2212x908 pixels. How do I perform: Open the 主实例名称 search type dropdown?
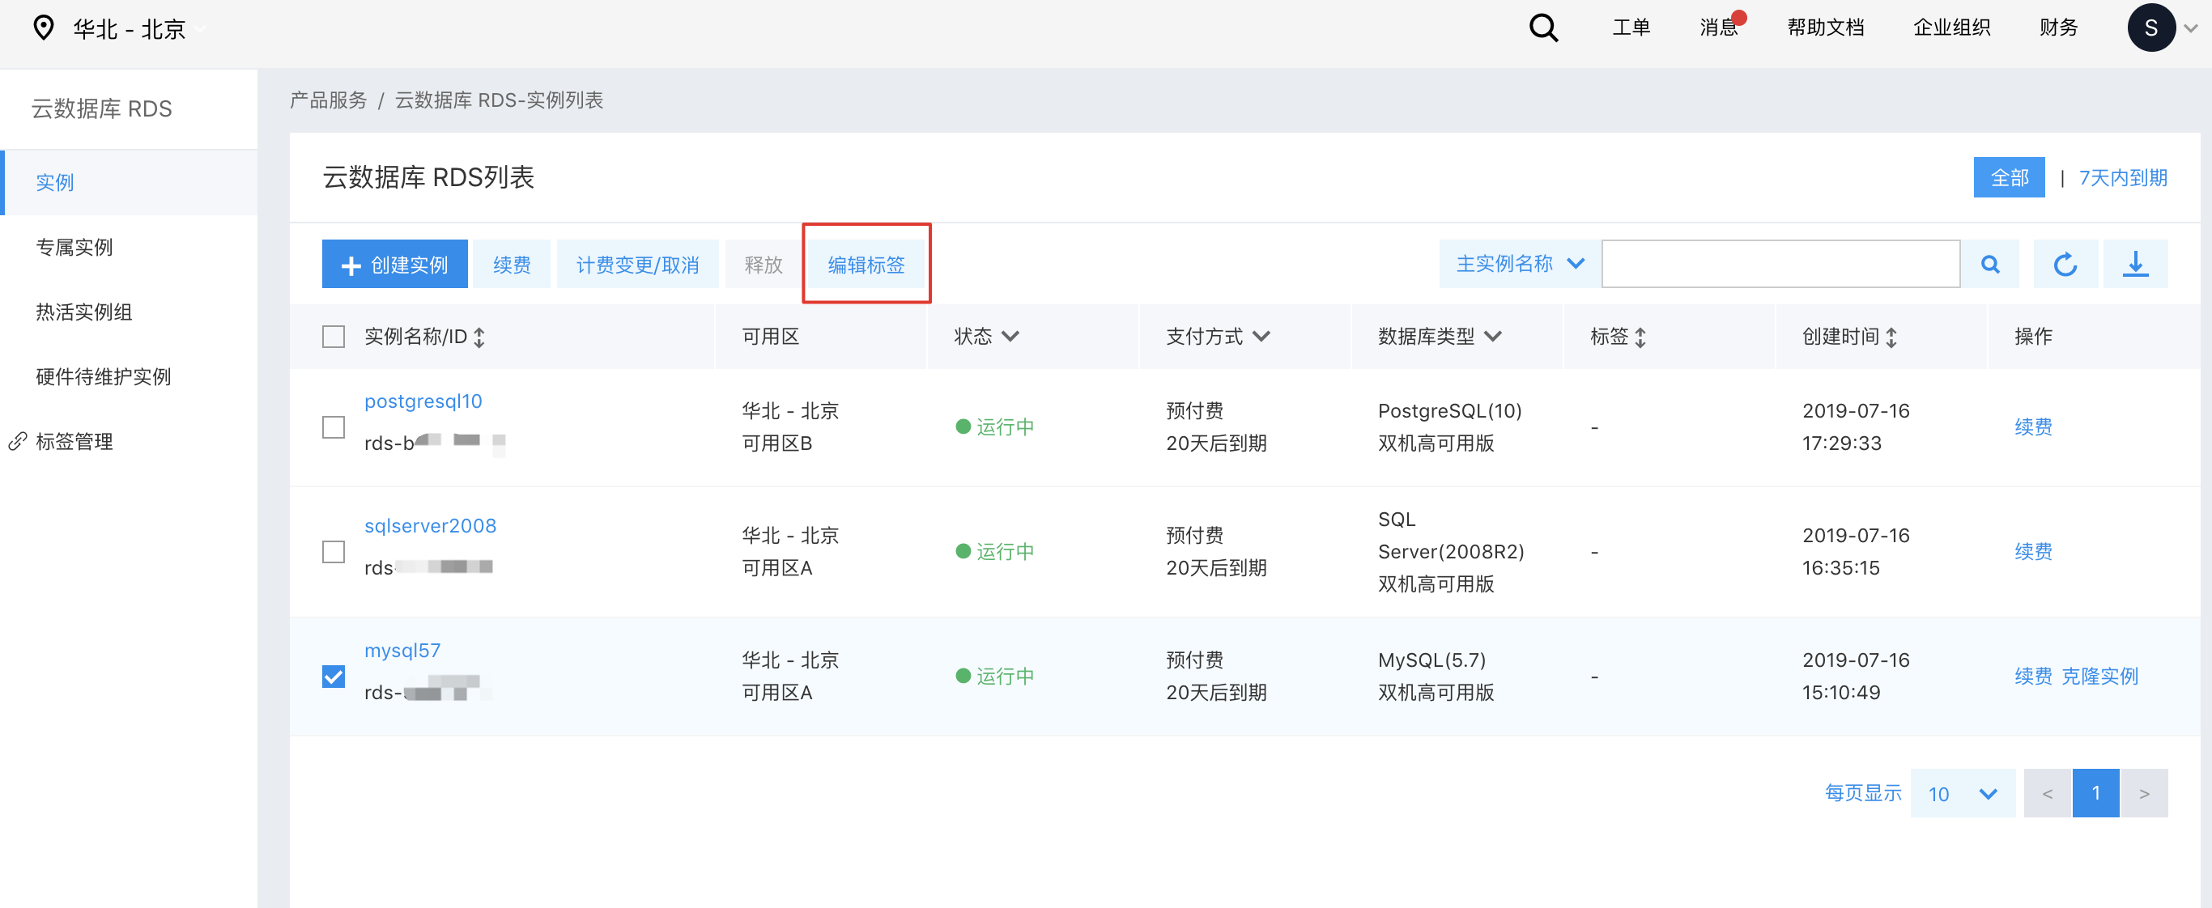pyautogui.click(x=1519, y=265)
